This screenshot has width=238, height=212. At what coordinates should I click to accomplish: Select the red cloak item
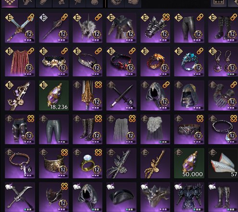(20, 62)
